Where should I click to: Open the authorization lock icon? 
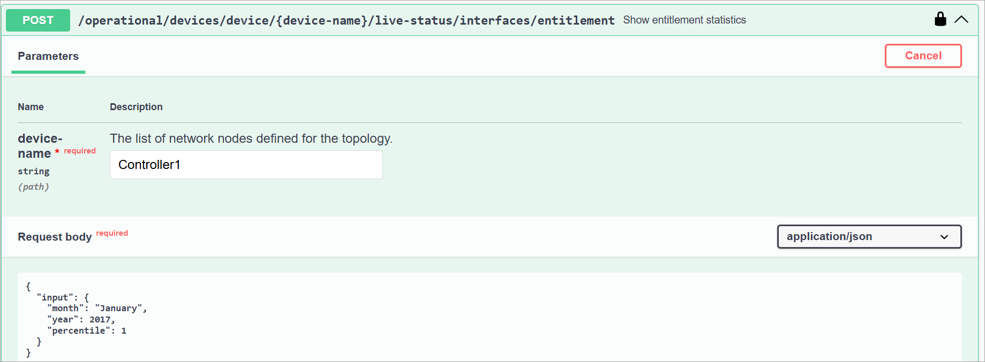point(940,19)
